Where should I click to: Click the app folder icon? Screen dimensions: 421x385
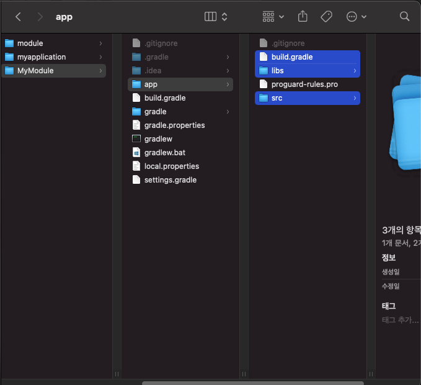tap(136, 84)
